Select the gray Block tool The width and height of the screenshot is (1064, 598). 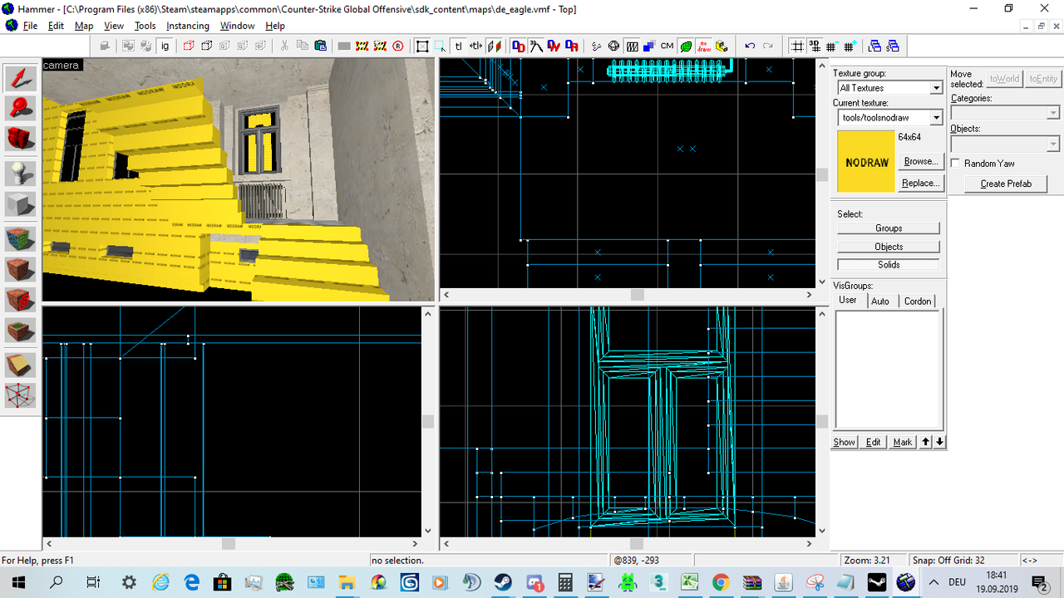pyautogui.click(x=21, y=203)
